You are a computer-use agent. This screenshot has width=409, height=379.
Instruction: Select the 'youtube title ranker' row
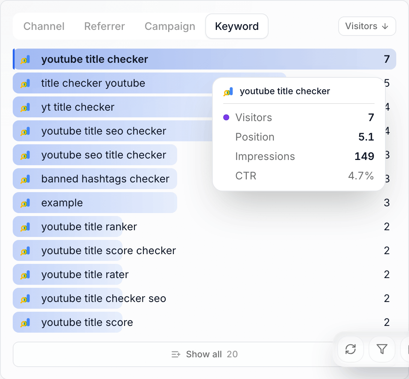pos(204,227)
